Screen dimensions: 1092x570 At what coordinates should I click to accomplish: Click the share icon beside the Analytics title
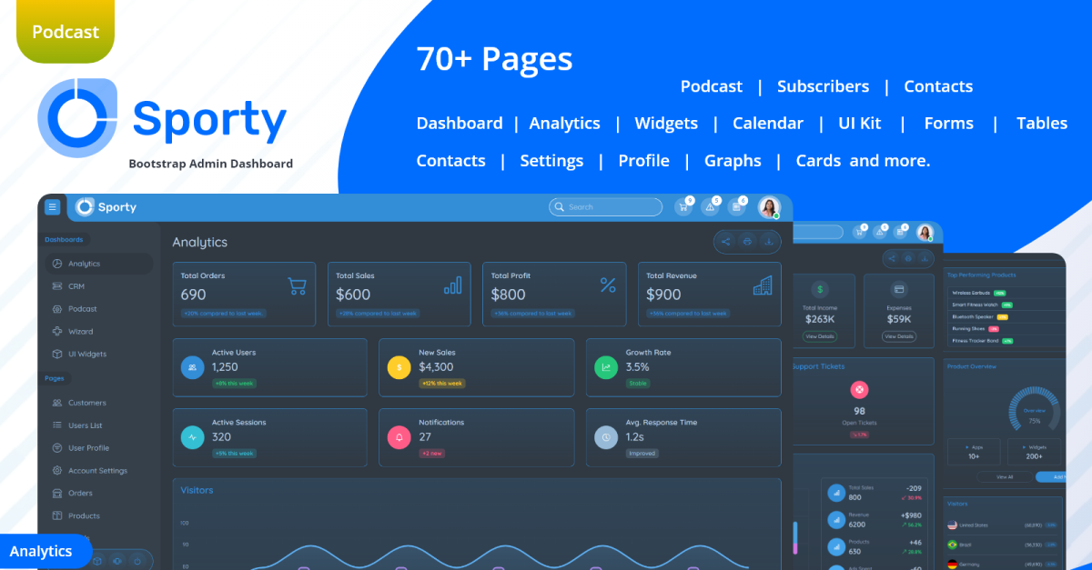(x=725, y=241)
